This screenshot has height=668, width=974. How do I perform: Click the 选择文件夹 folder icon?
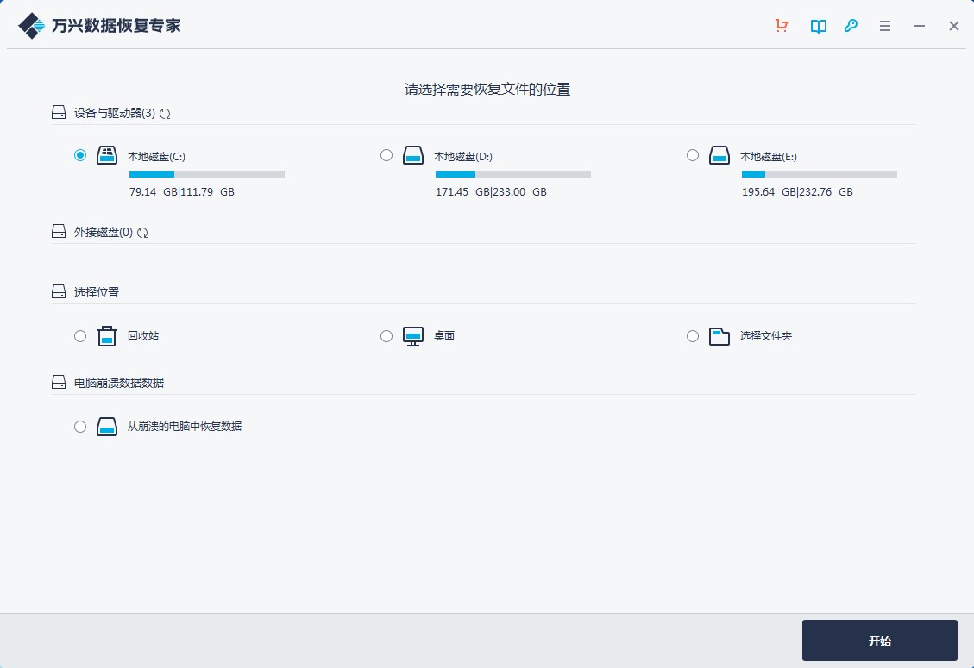pos(719,336)
